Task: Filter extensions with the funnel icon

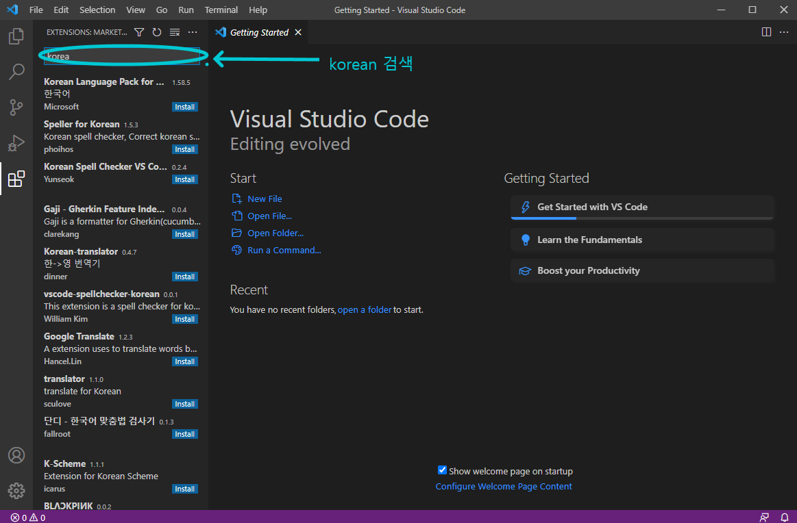Action: [x=138, y=32]
